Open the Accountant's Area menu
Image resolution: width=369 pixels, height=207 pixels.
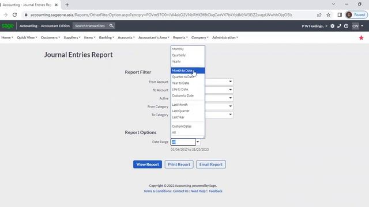(x=154, y=37)
